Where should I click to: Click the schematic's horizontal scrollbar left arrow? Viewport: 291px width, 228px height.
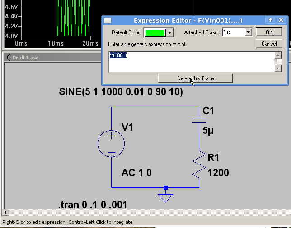(x=5, y=212)
